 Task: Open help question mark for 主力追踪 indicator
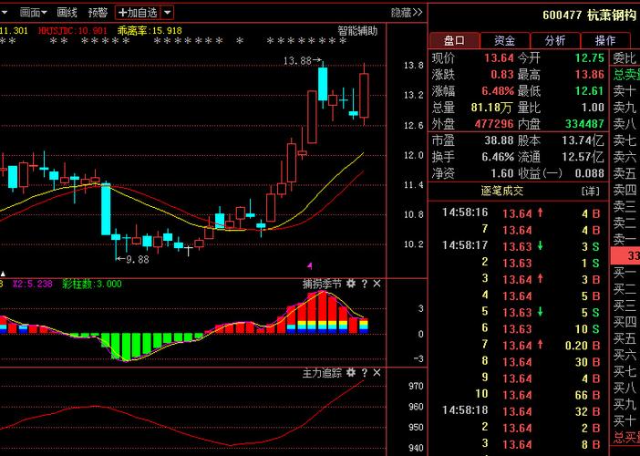[x=365, y=372]
